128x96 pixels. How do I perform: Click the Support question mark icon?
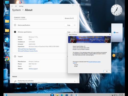pyautogui.click(x=15, y=56)
